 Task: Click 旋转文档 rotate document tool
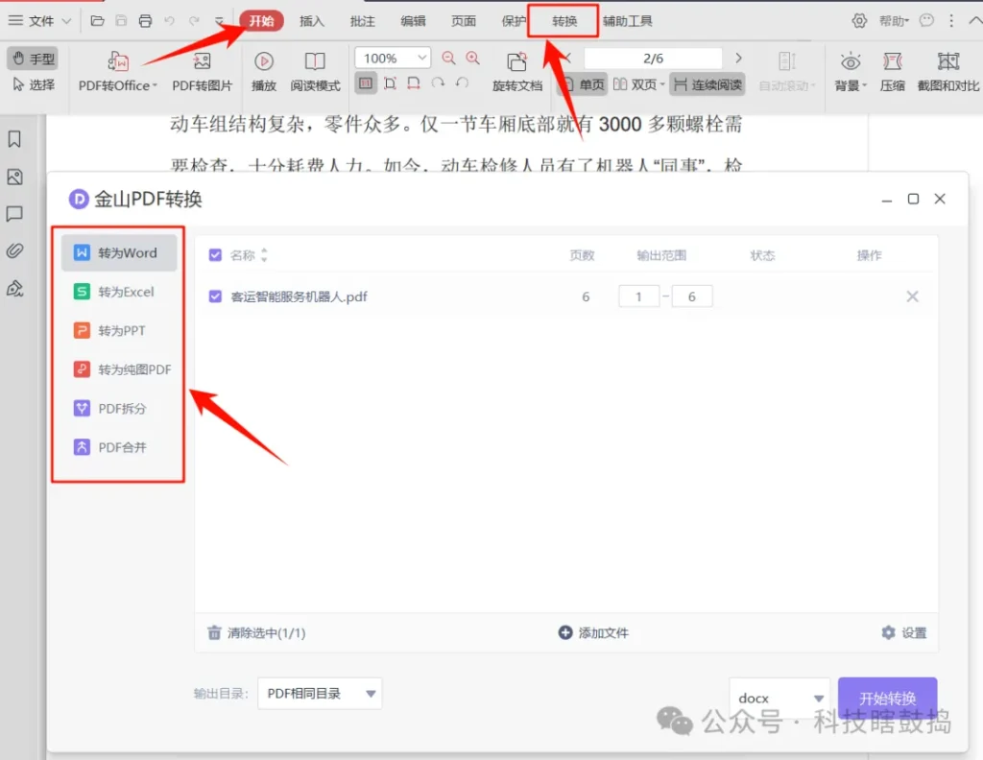click(517, 71)
